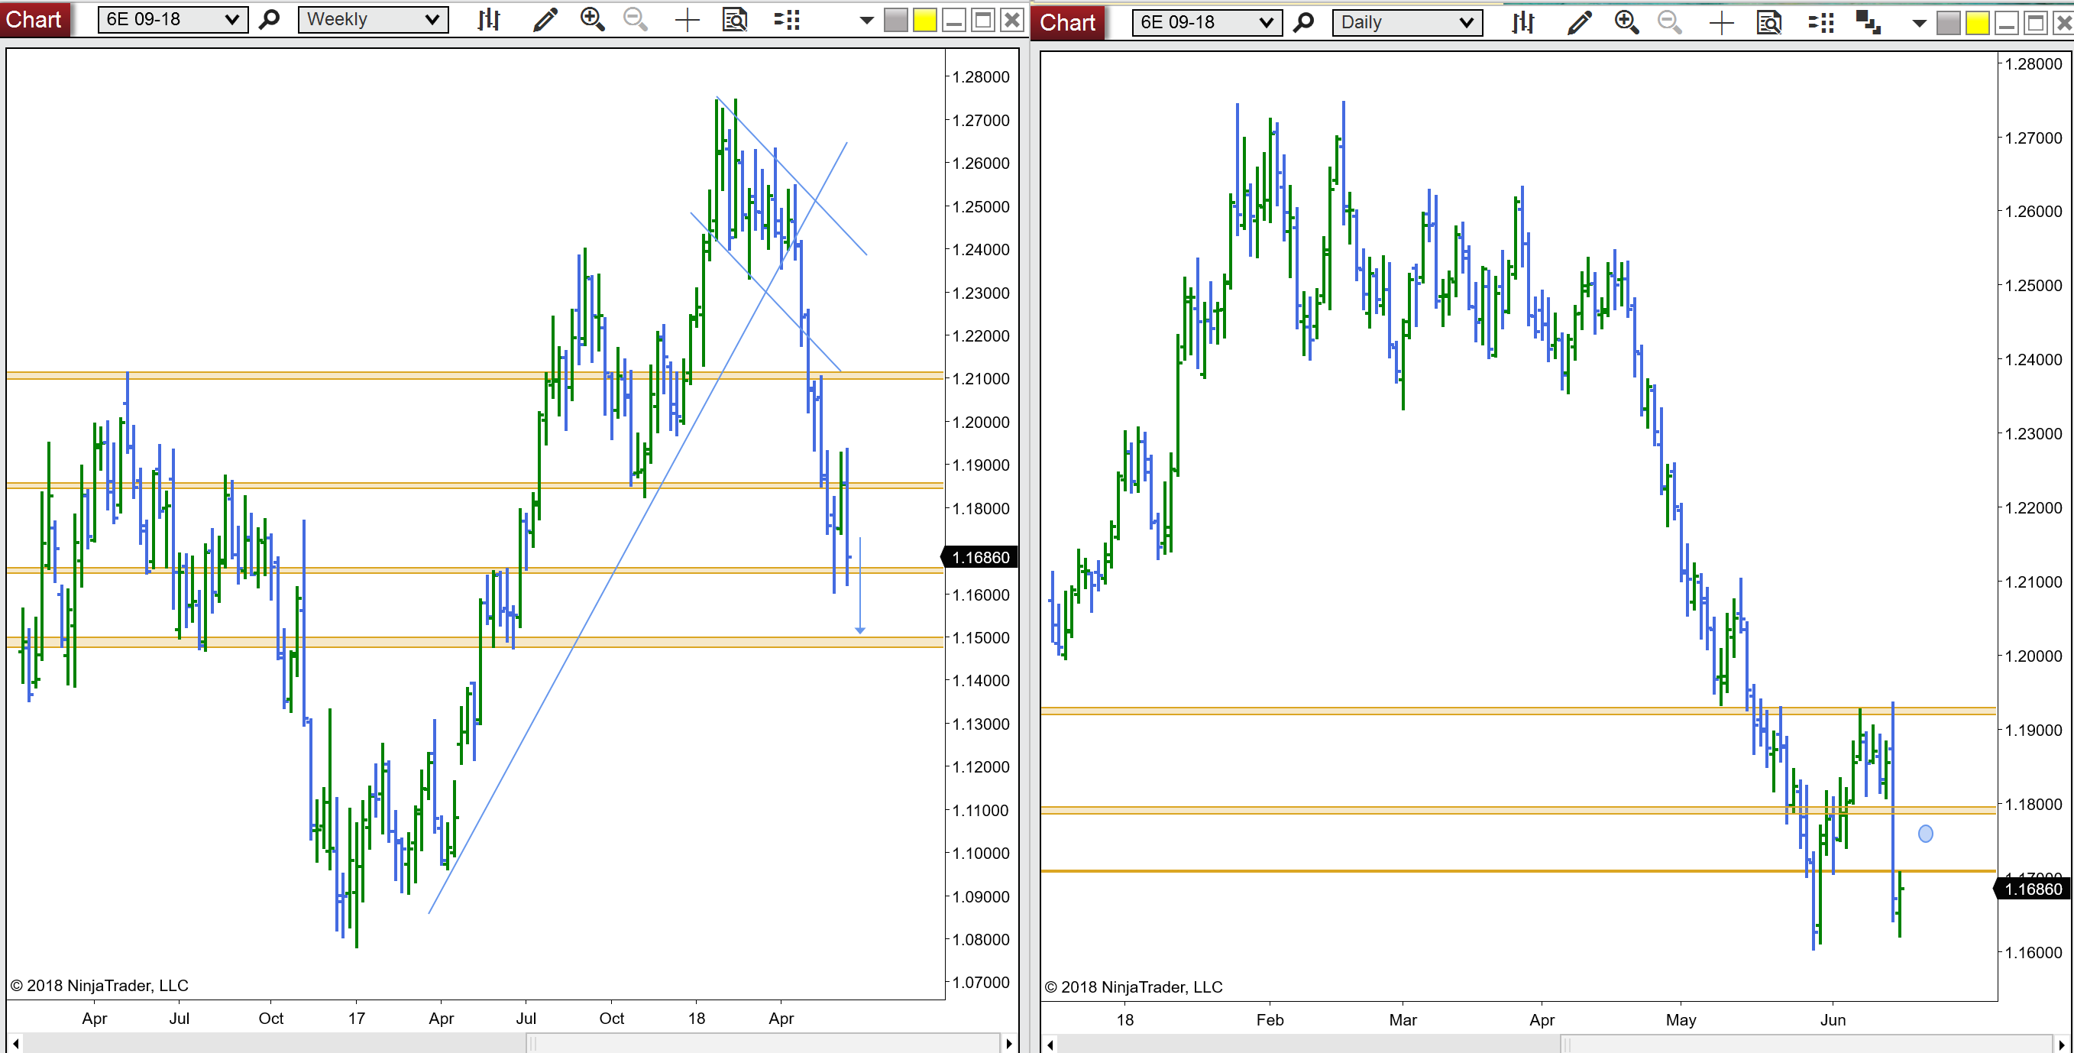Click the gray link swatch on Daily chart
The width and height of the screenshot is (2074, 1053).
point(1949,24)
